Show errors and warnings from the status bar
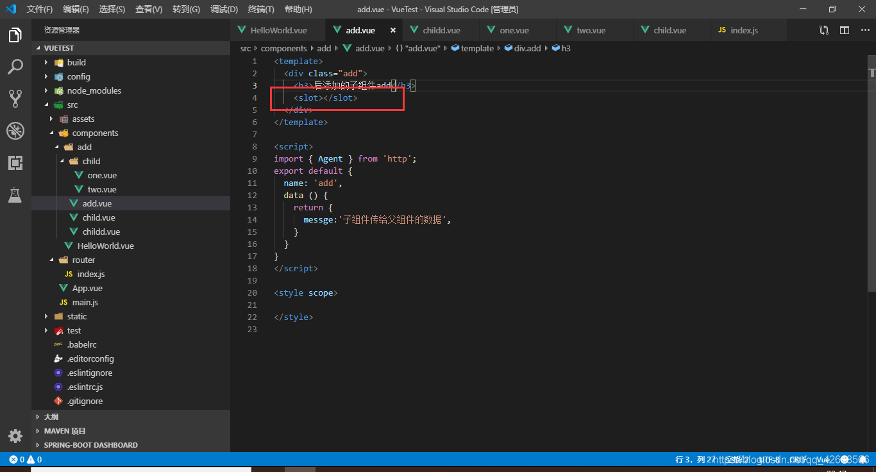The image size is (876, 472). point(26,459)
